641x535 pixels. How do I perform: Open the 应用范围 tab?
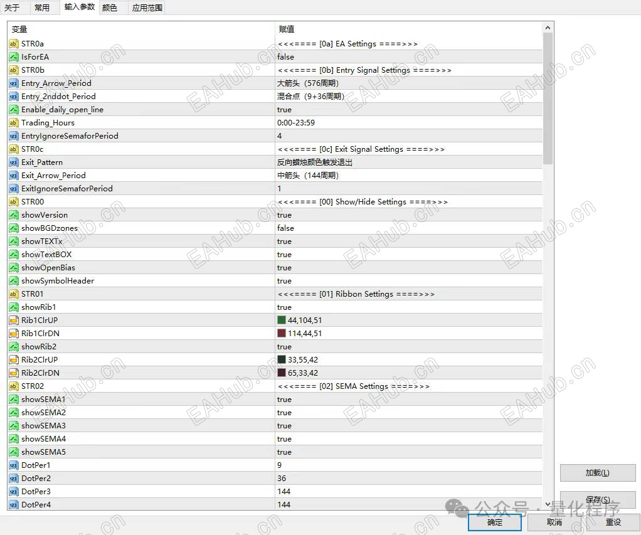pos(147,8)
